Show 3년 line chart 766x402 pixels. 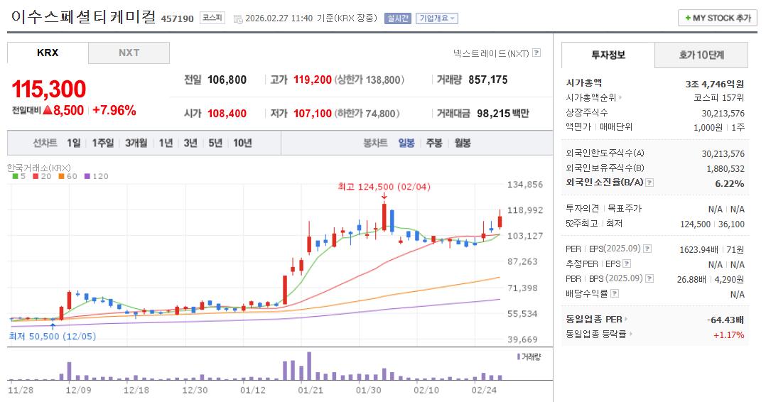190,143
